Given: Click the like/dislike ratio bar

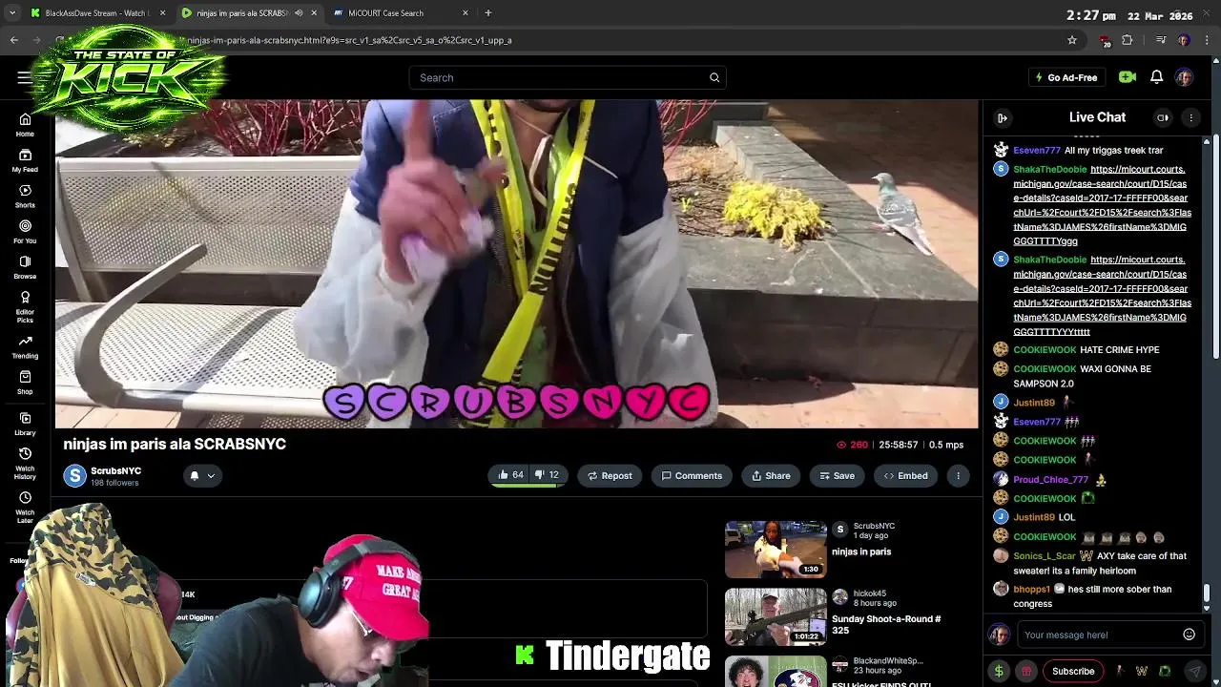Looking at the screenshot, I should pyautogui.click(x=528, y=486).
